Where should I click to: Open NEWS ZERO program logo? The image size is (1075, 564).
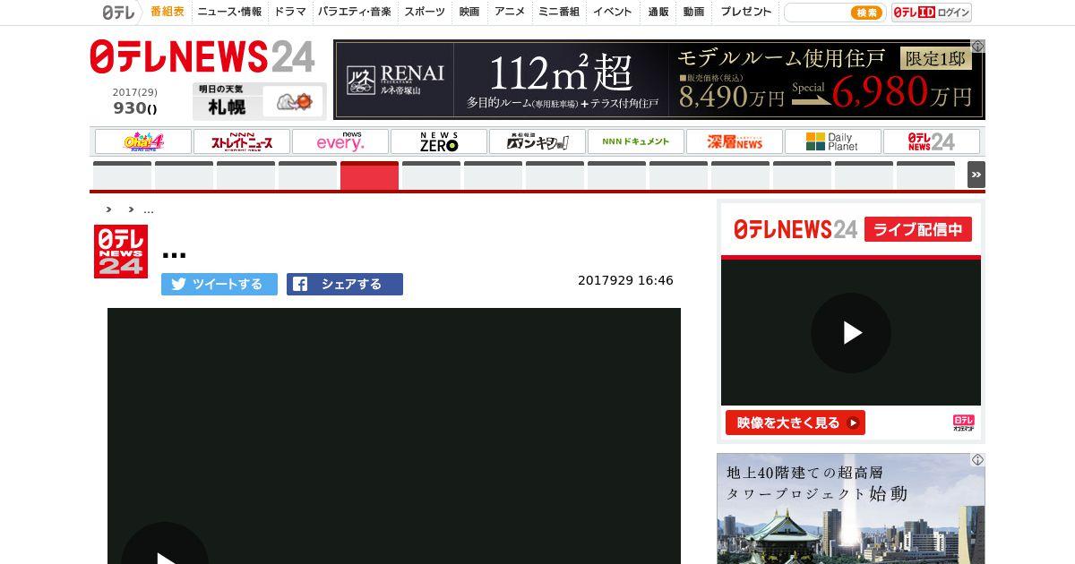pyautogui.click(x=439, y=141)
